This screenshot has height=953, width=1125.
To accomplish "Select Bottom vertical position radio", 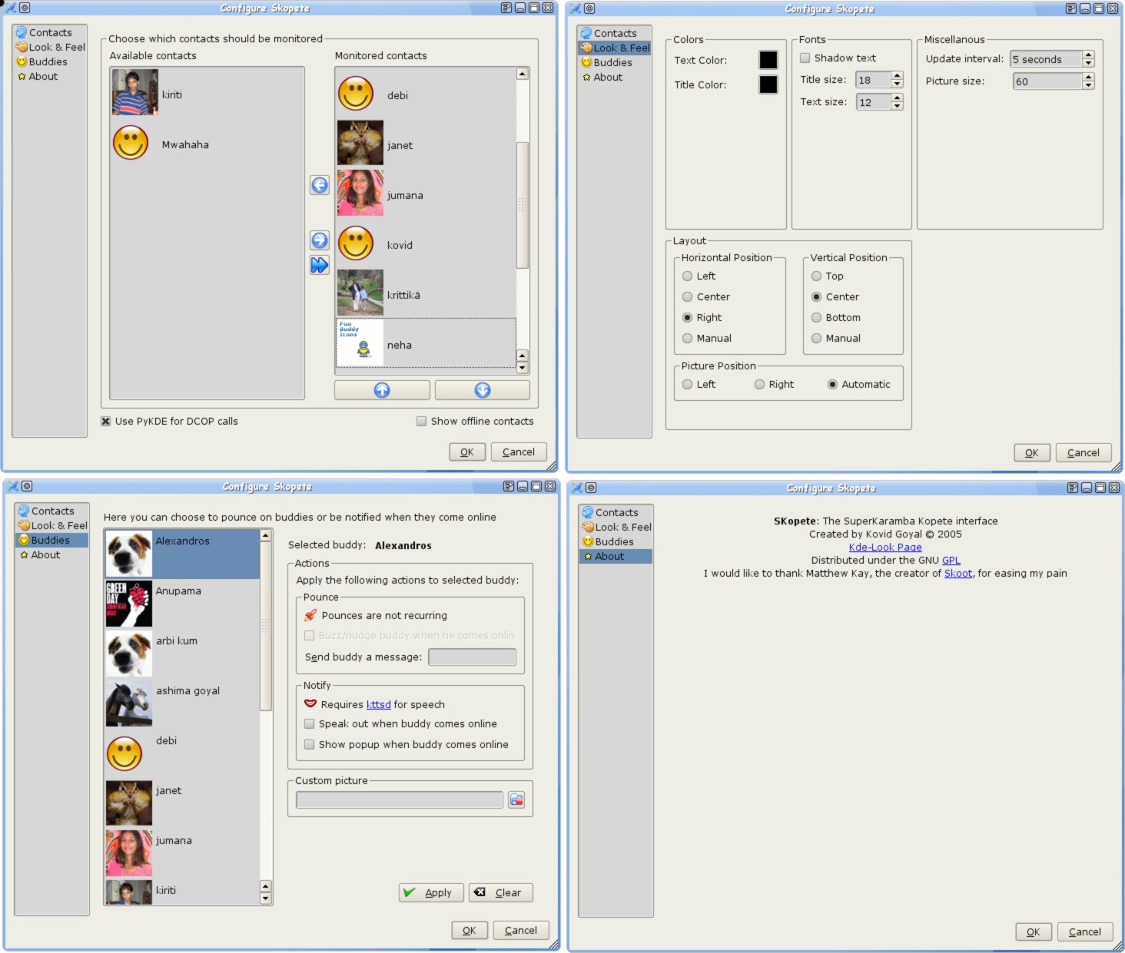I will tap(817, 317).
